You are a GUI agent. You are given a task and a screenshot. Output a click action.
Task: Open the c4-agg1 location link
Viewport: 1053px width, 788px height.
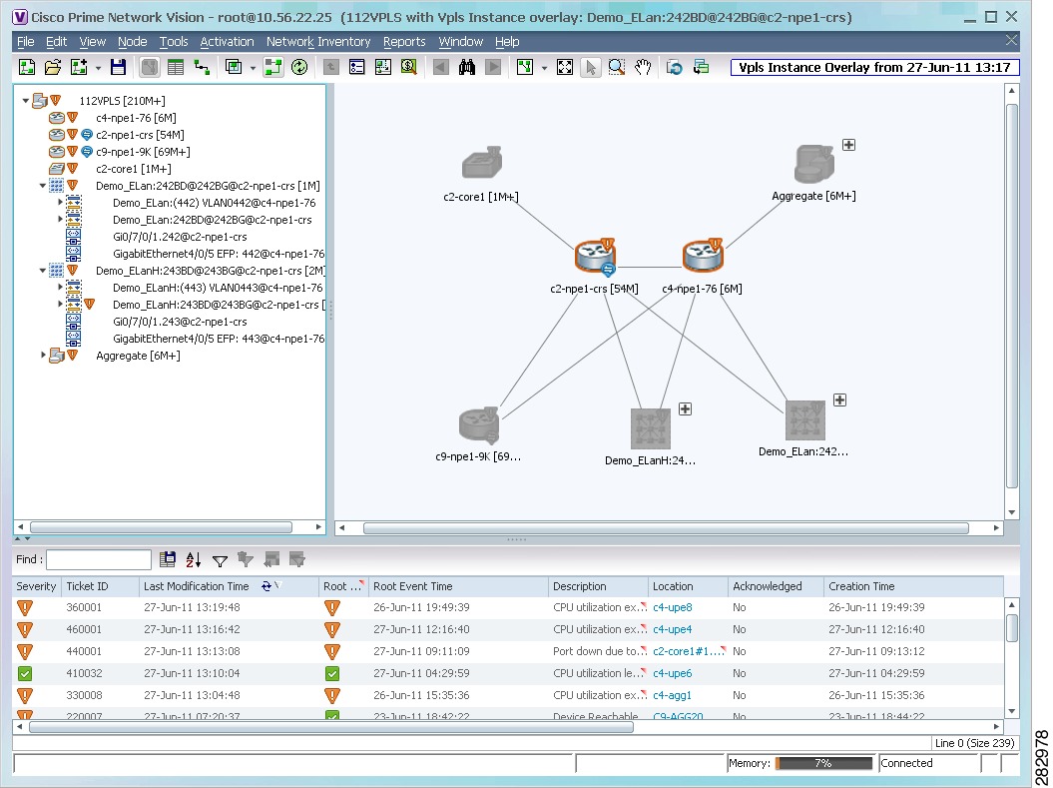pos(672,695)
